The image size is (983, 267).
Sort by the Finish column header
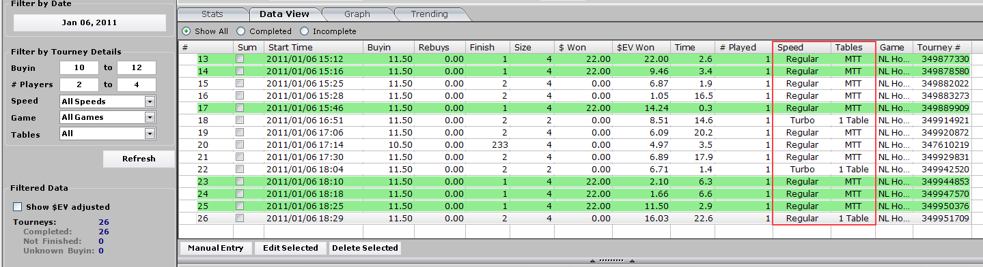point(488,48)
